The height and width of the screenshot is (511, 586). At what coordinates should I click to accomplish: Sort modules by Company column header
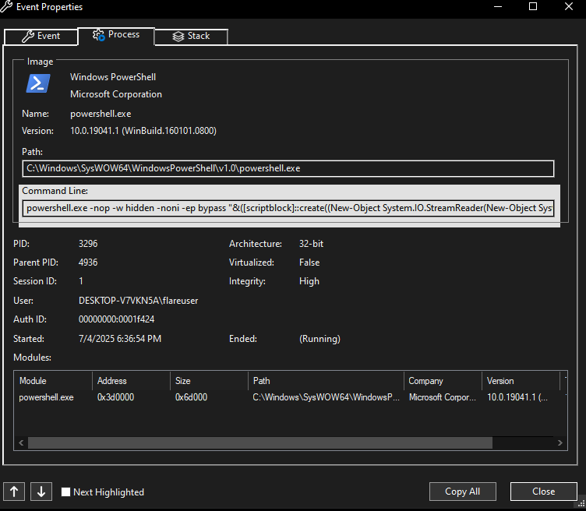tap(443, 381)
